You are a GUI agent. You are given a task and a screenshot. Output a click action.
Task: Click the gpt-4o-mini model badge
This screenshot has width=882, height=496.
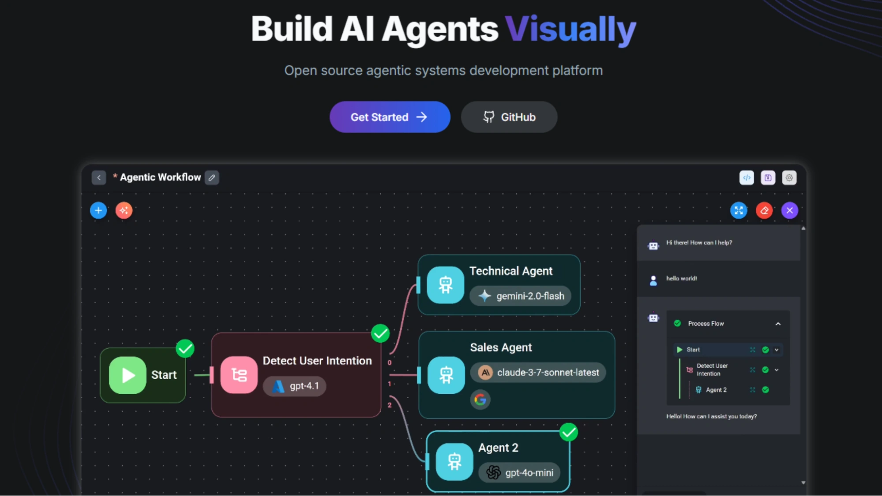pyautogui.click(x=519, y=473)
